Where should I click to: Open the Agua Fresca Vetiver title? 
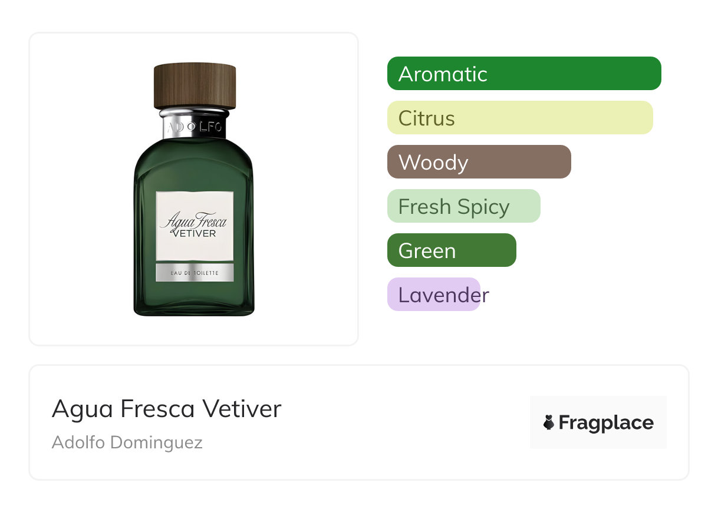pos(167,409)
